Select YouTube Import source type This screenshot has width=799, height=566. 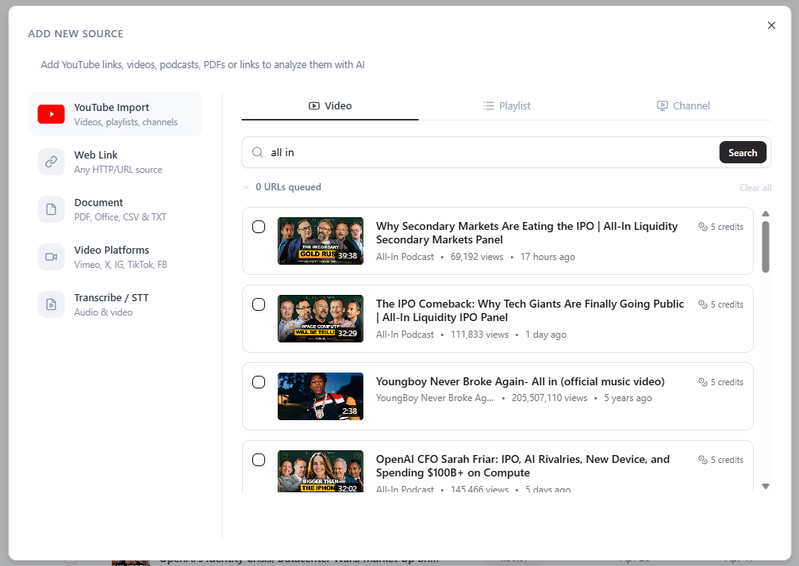(x=115, y=114)
